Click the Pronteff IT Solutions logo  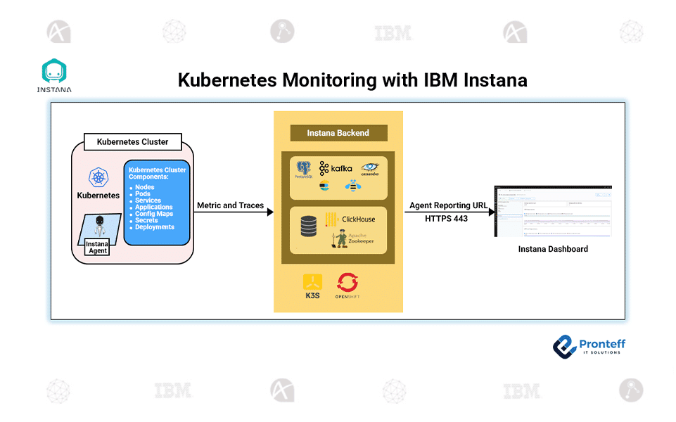588,346
